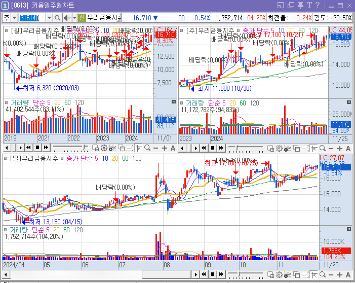
Task: Open the stock code history dropdown
Action: pyautogui.click(x=49, y=18)
